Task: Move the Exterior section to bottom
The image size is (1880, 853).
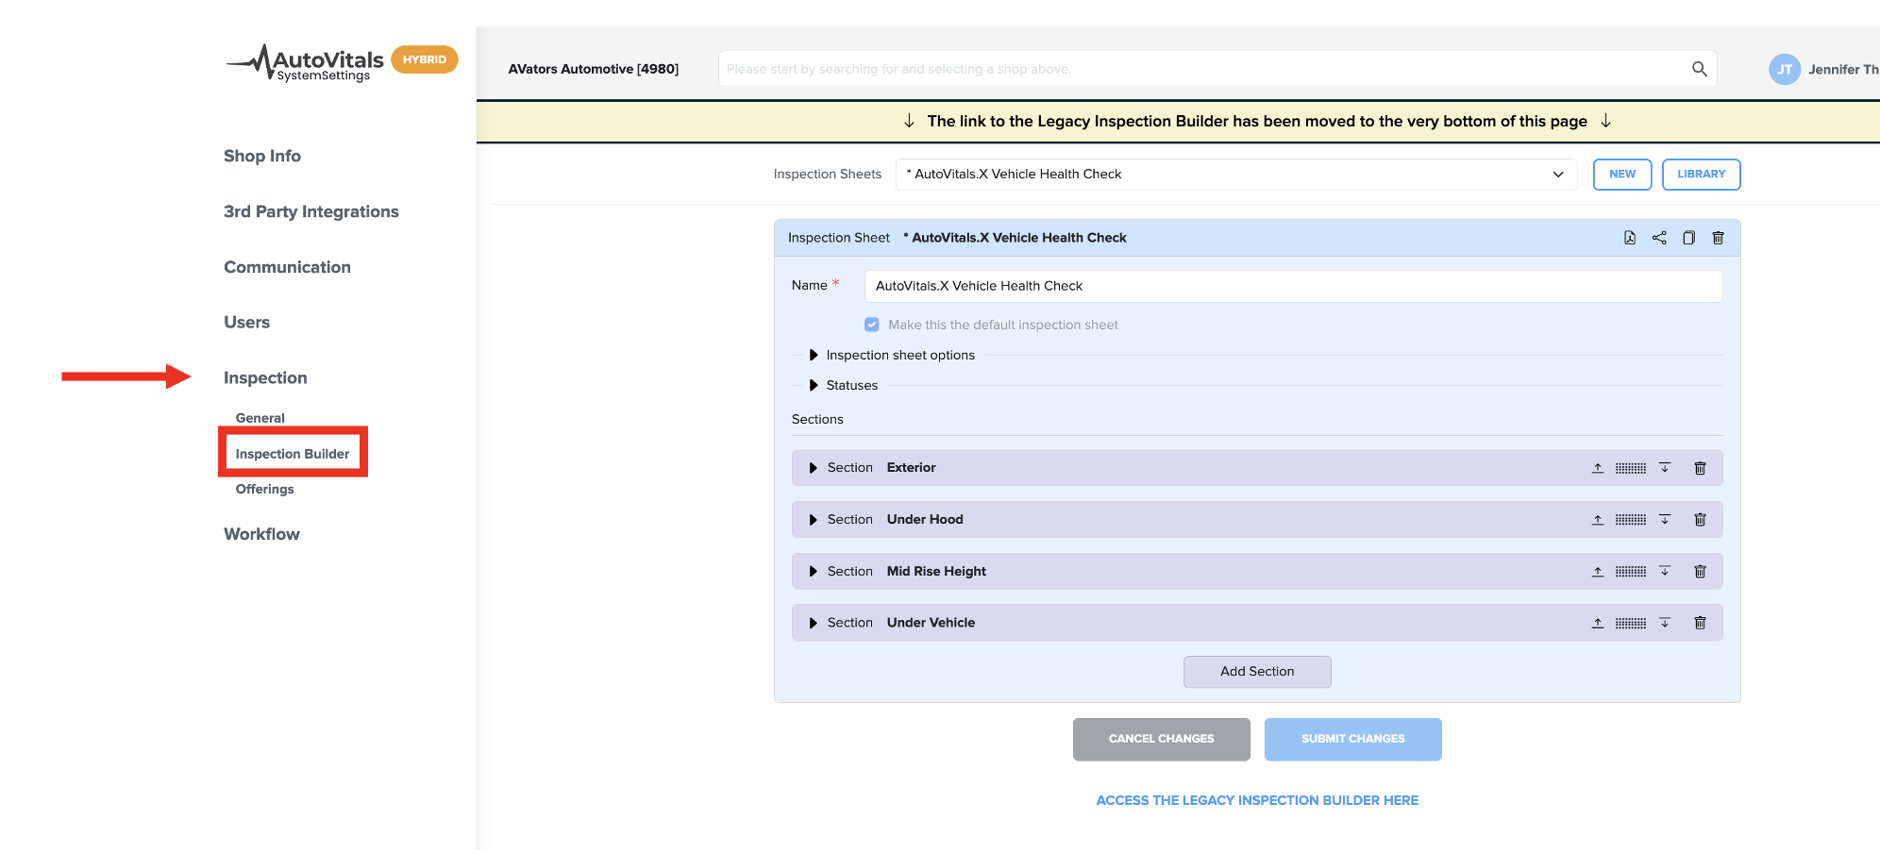Action: click(1665, 468)
